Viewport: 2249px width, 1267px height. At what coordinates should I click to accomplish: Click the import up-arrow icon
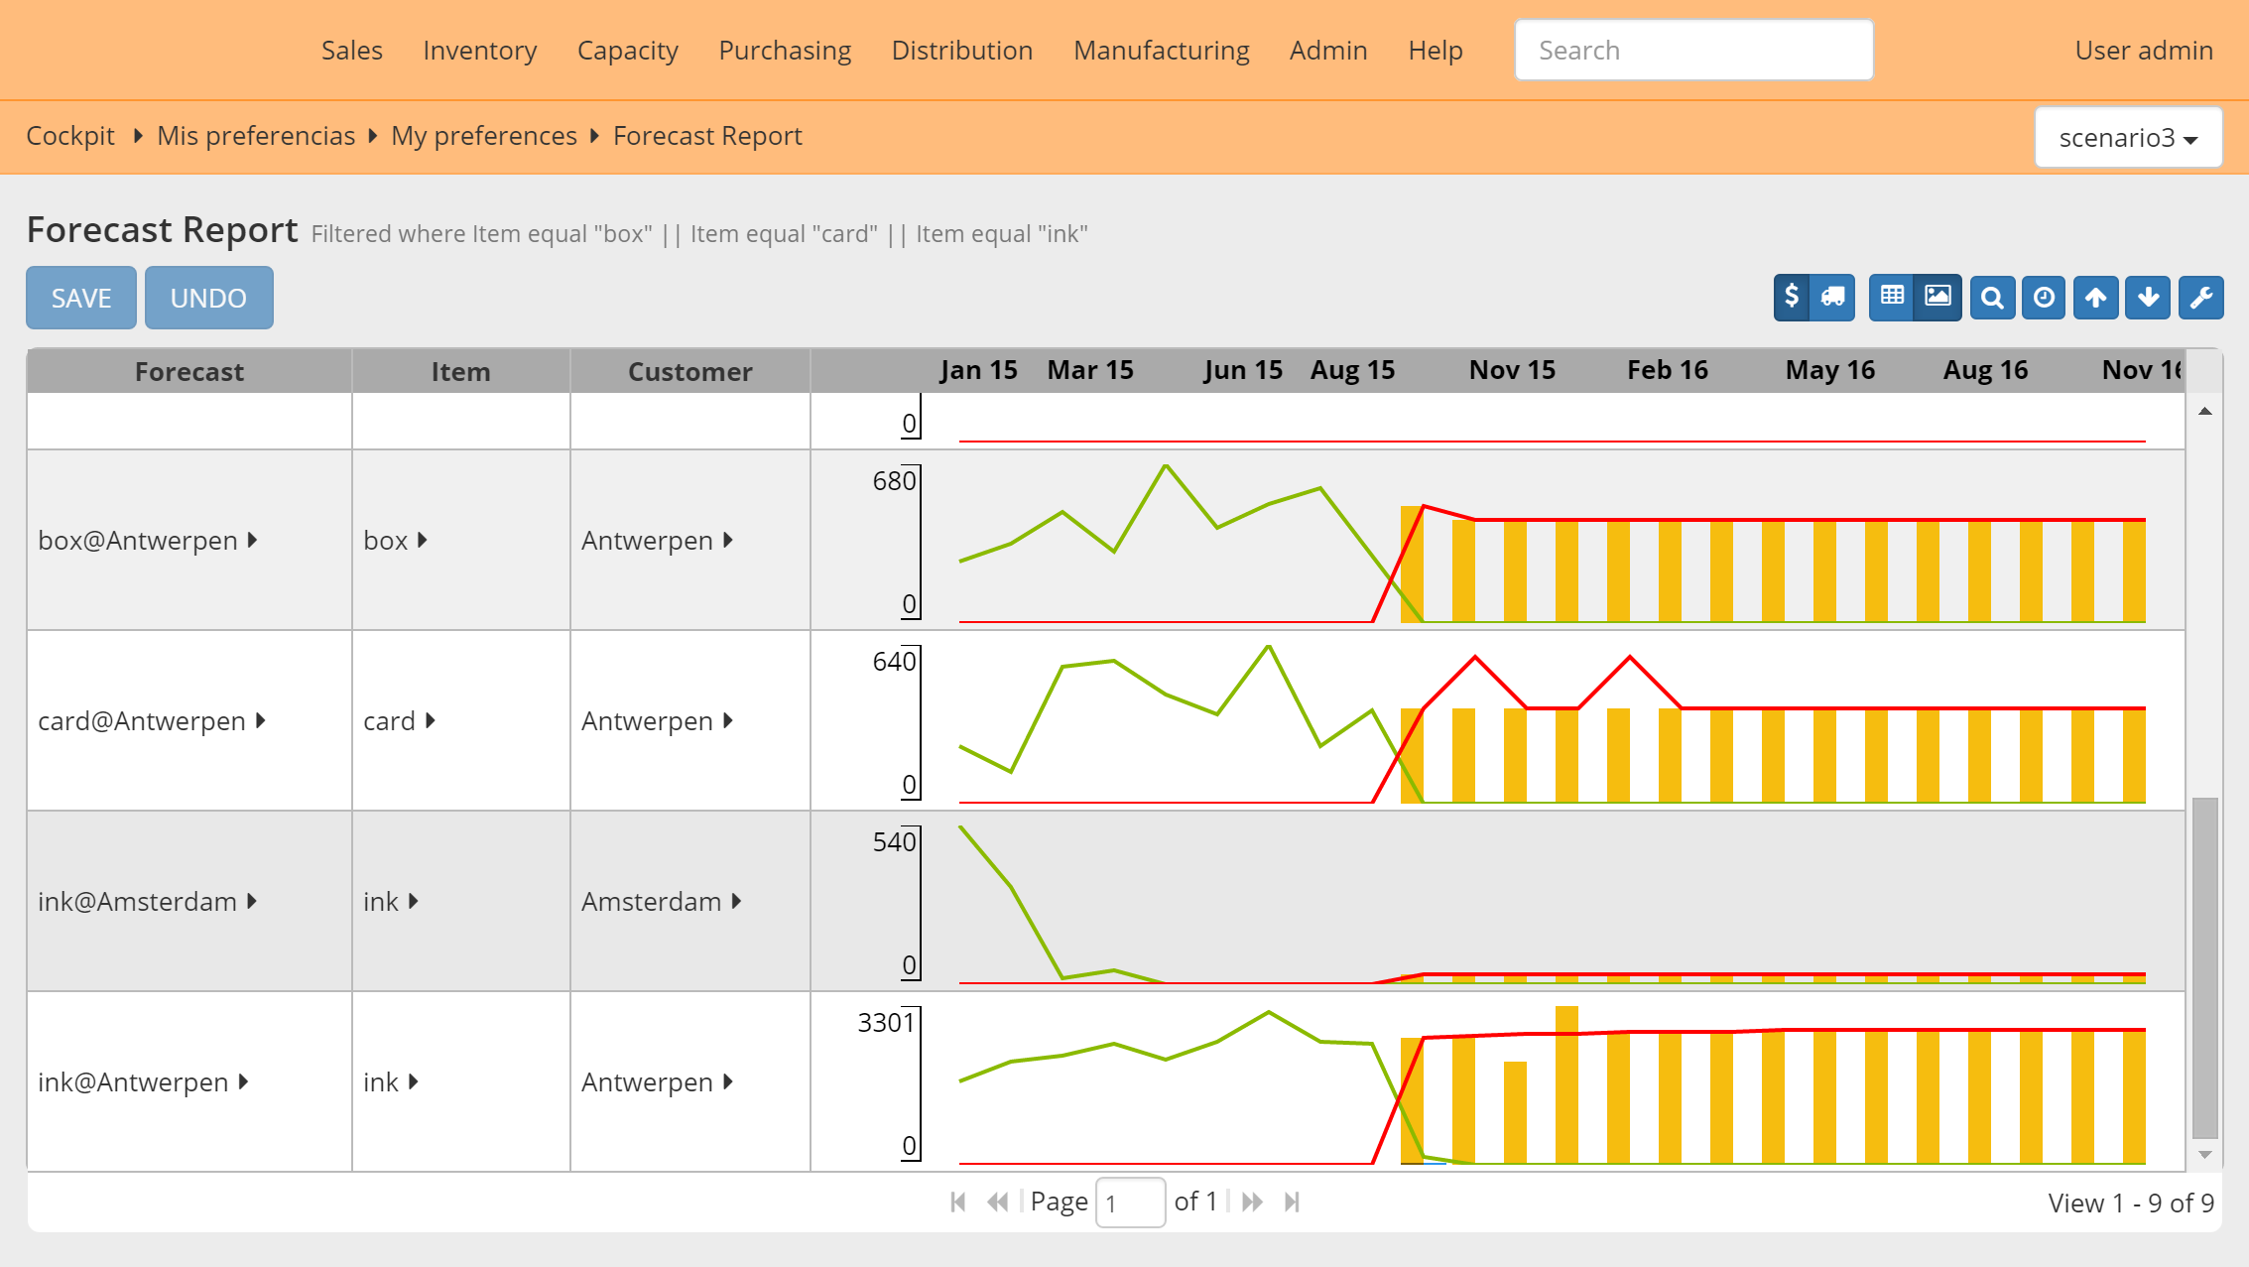(x=2095, y=298)
